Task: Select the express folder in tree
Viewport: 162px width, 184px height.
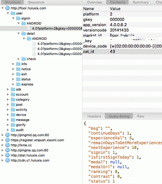Action: (x=27, y=84)
